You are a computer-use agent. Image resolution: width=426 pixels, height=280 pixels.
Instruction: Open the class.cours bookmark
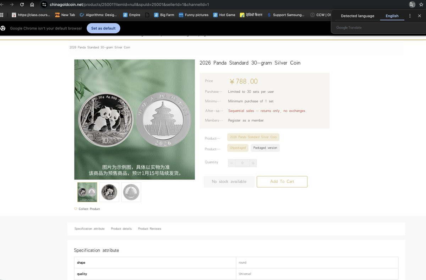[x=31, y=15]
